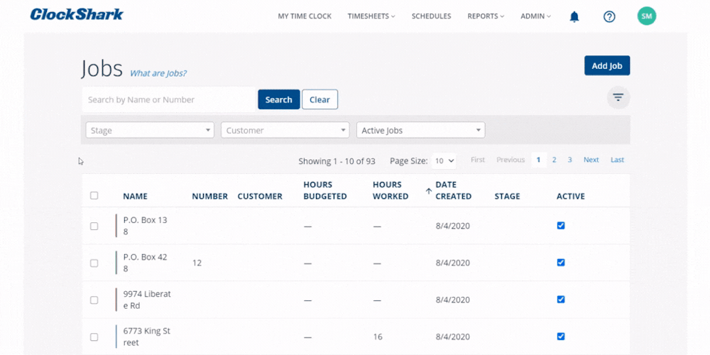The width and height of the screenshot is (710, 355).
Task: Toggle the filter options icon
Action: coord(618,97)
